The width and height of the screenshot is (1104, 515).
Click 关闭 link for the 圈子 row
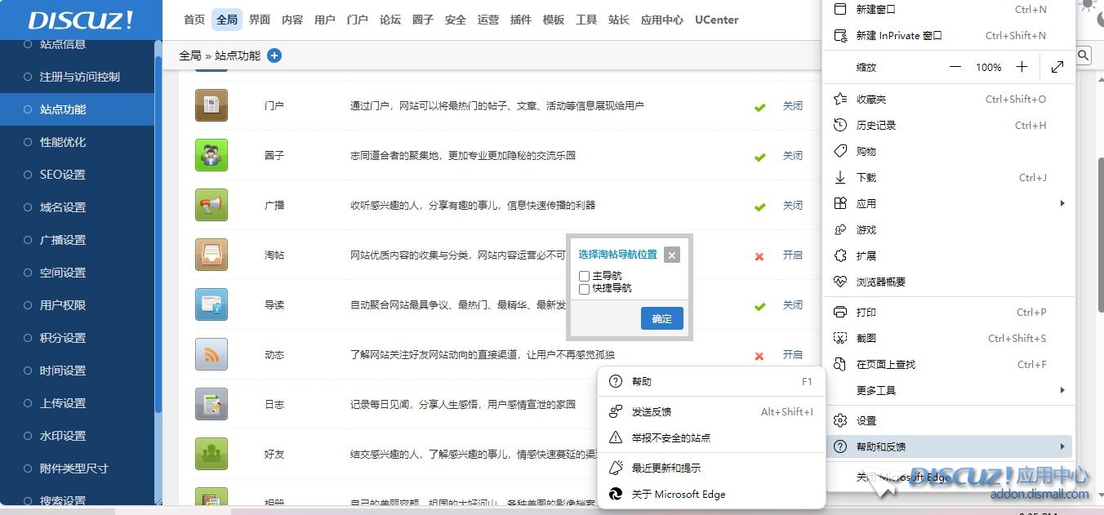coord(793,155)
